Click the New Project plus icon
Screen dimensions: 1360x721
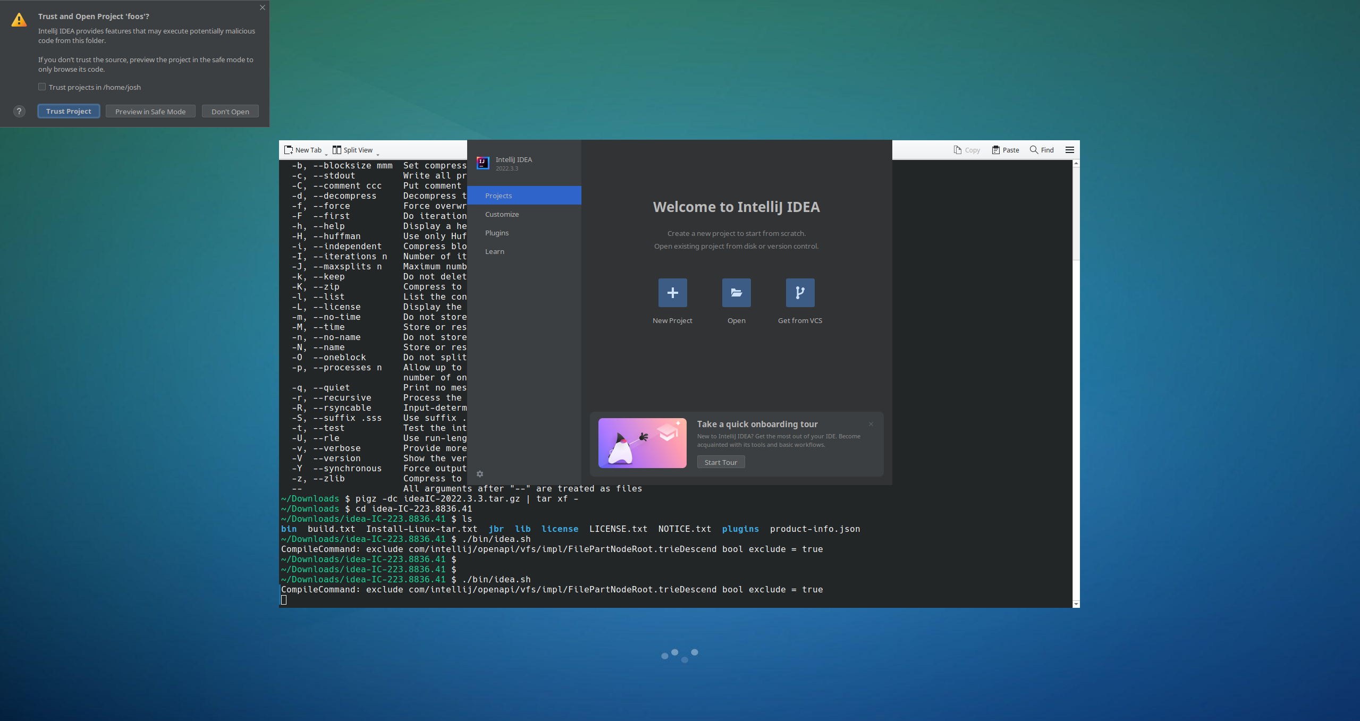tap(672, 292)
